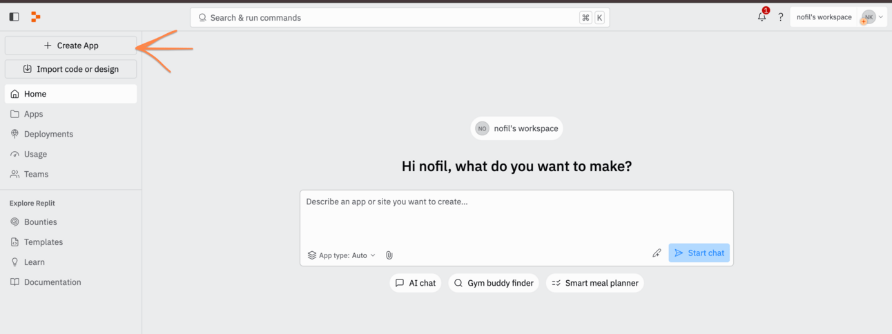The height and width of the screenshot is (334, 892).
Task: Click the attach file paperclip icon
Action: point(389,255)
